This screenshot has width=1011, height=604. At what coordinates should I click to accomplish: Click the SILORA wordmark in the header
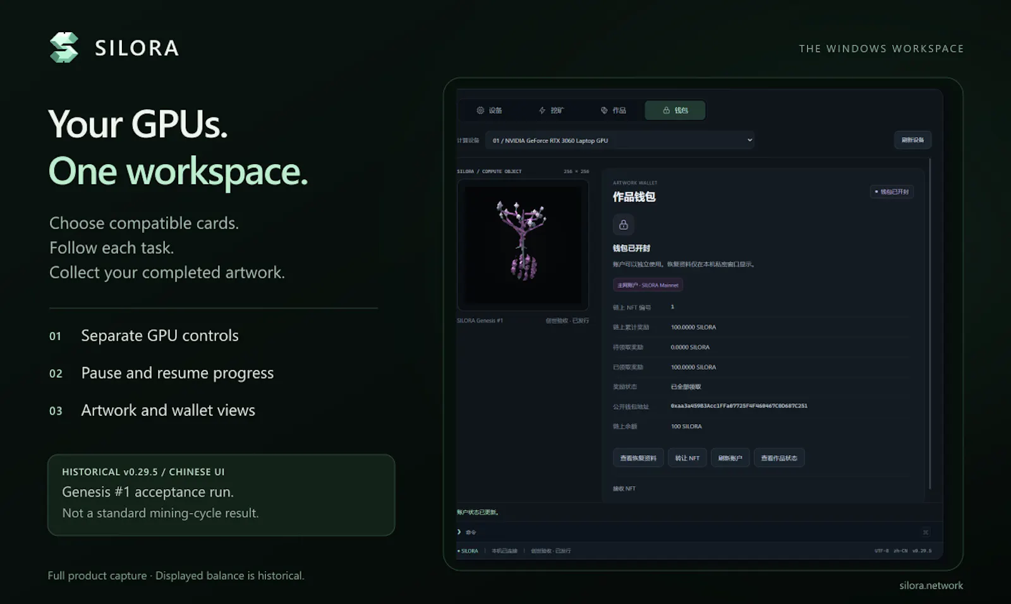[137, 48]
